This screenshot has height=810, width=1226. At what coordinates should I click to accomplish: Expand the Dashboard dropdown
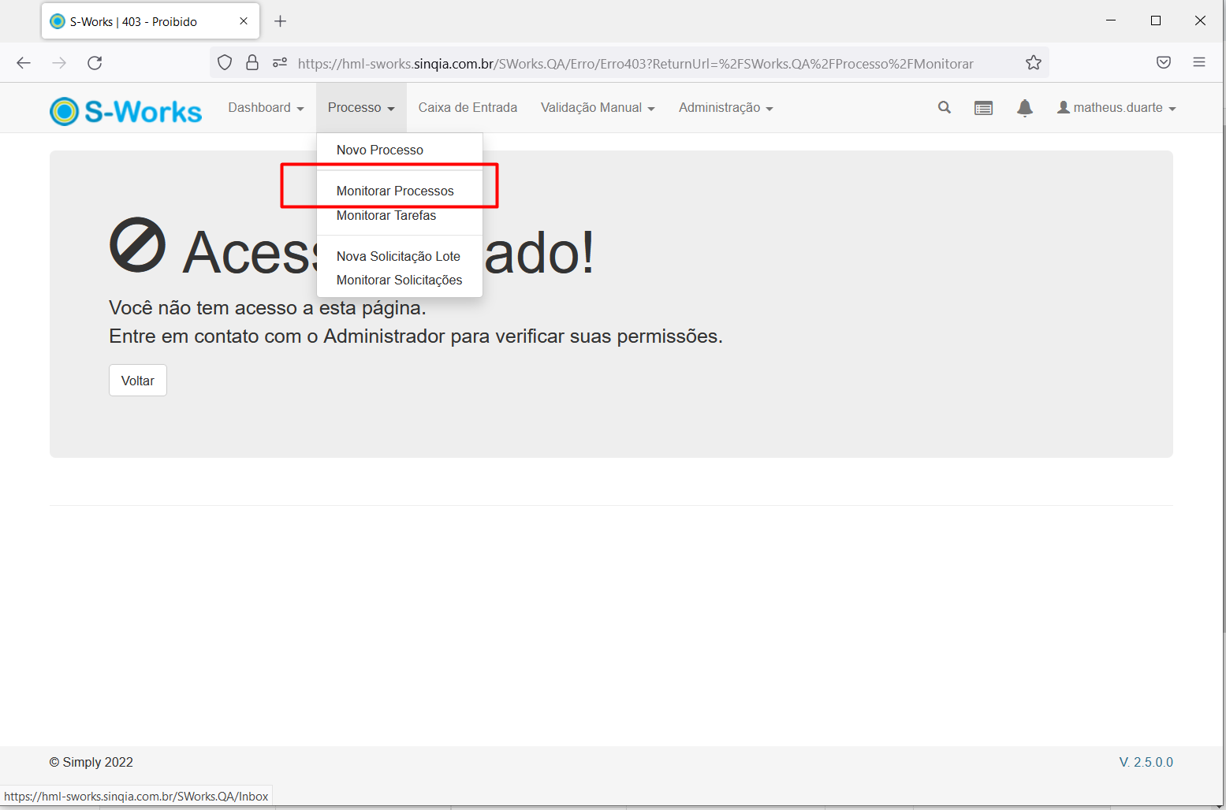[x=266, y=108]
